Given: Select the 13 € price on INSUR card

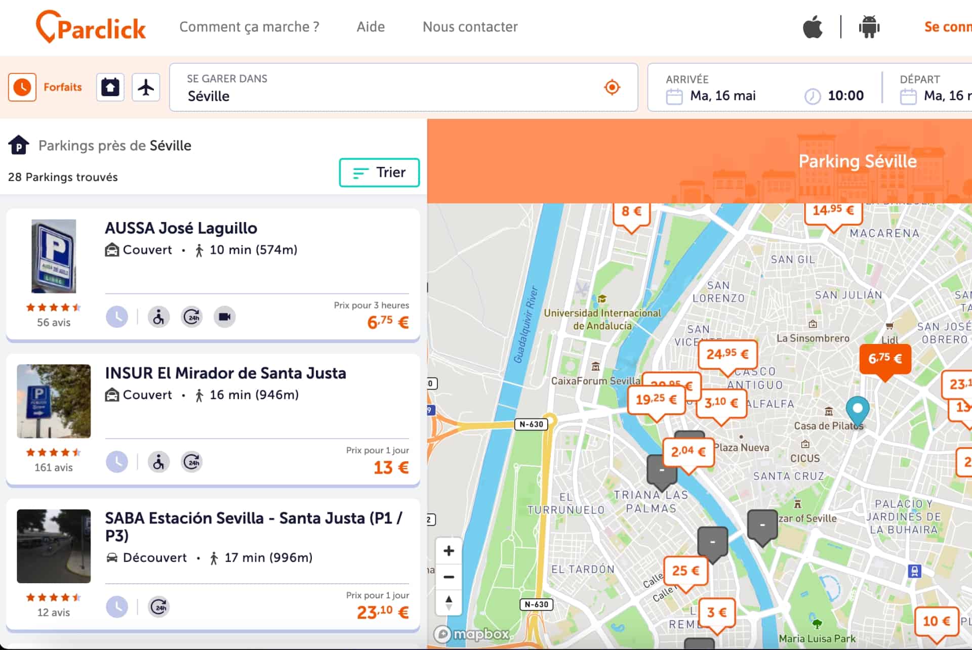Looking at the screenshot, I should point(391,467).
